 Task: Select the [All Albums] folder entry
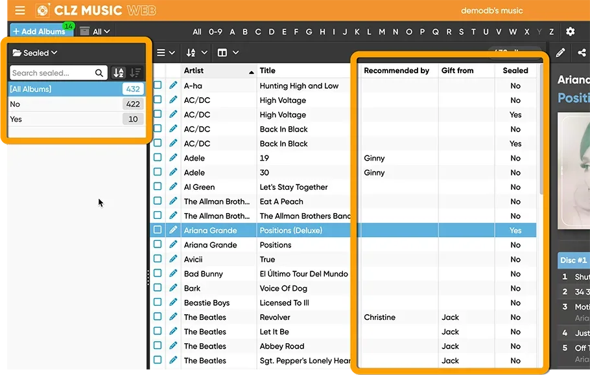tap(77, 89)
